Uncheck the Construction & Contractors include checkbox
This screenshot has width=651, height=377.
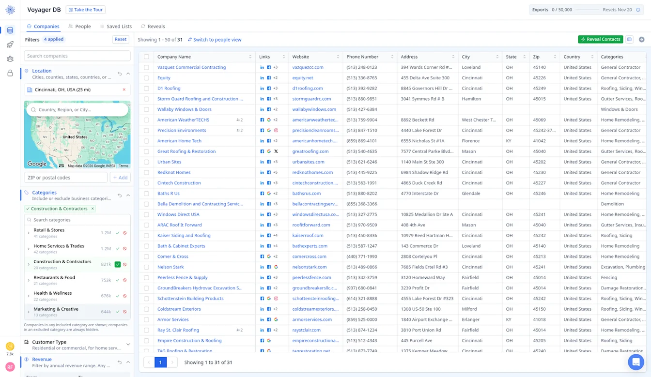click(118, 264)
